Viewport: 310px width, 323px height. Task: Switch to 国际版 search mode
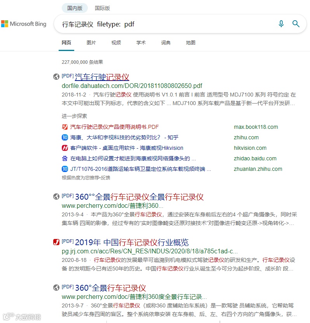pyautogui.click(x=103, y=8)
